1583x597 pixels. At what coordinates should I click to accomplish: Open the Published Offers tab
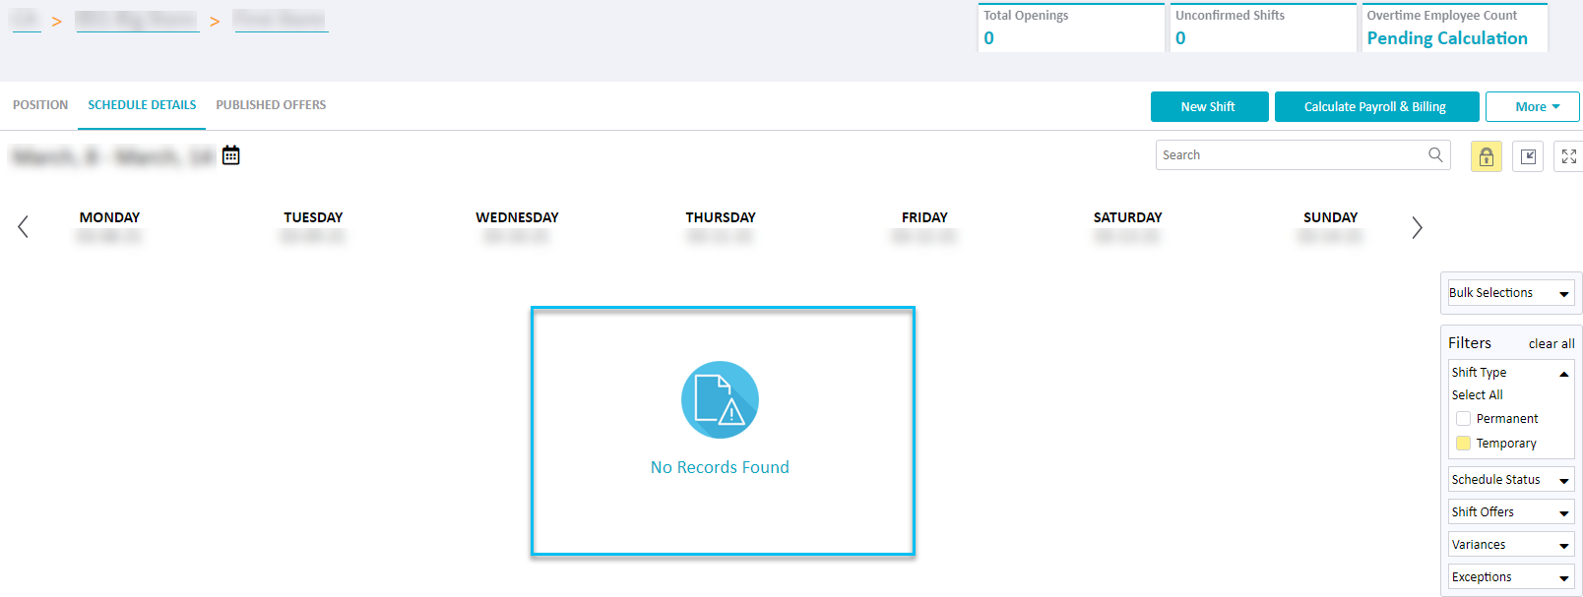[x=271, y=105]
